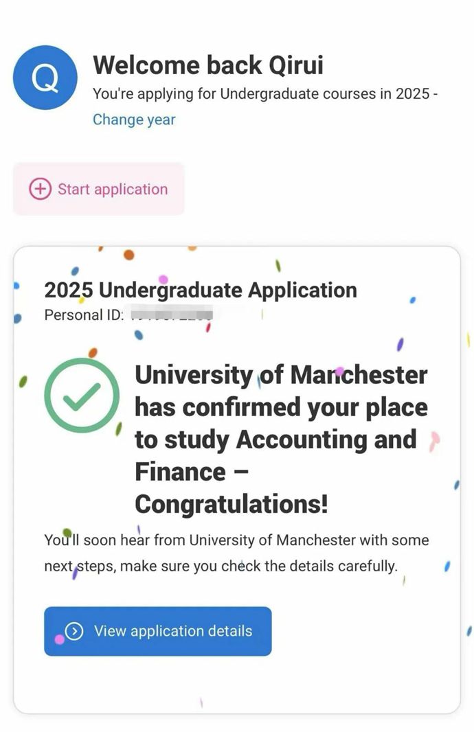The height and width of the screenshot is (732, 474).
Task: Click the next steps paragraph text
Action: pyautogui.click(x=236, y=553)
